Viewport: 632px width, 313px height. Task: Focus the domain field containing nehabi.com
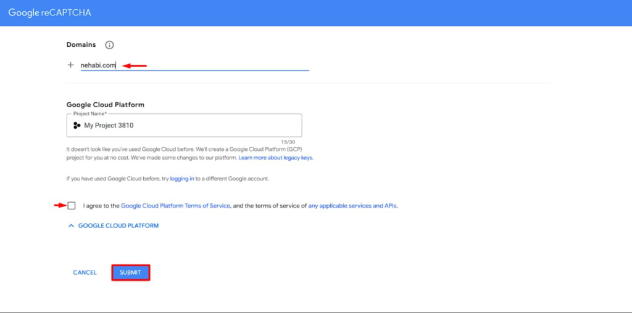(x=194, y=65)
